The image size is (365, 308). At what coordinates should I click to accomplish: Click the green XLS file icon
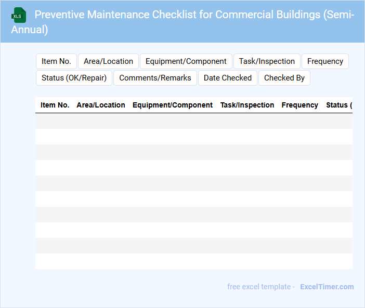click(19, 15)
